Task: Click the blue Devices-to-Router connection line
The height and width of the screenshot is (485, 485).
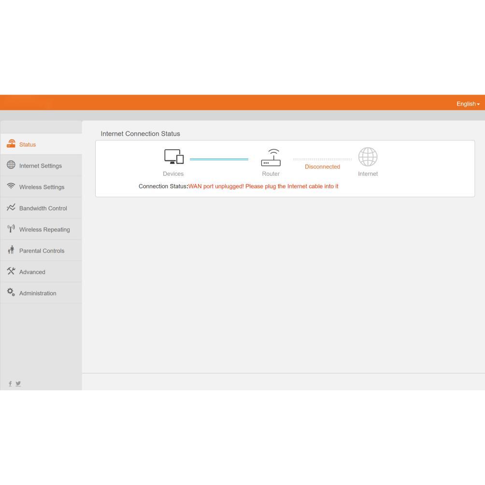Action: point(219,159)
